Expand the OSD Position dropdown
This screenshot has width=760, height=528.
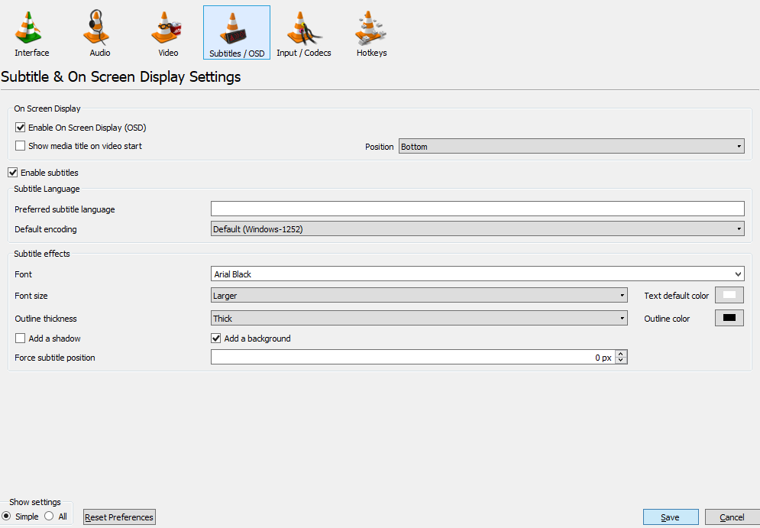(x=571, y=147)
